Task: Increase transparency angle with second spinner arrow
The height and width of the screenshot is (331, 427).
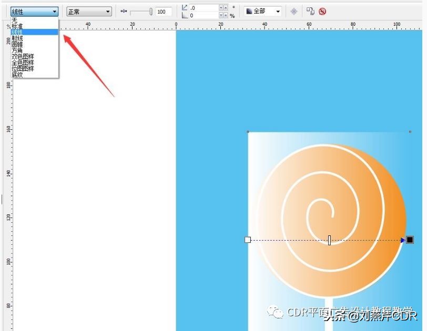Action: pos(226,8)
